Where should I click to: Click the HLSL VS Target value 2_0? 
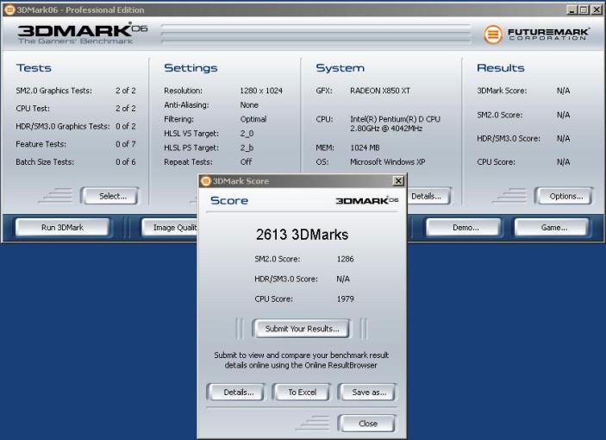point(247,134)
